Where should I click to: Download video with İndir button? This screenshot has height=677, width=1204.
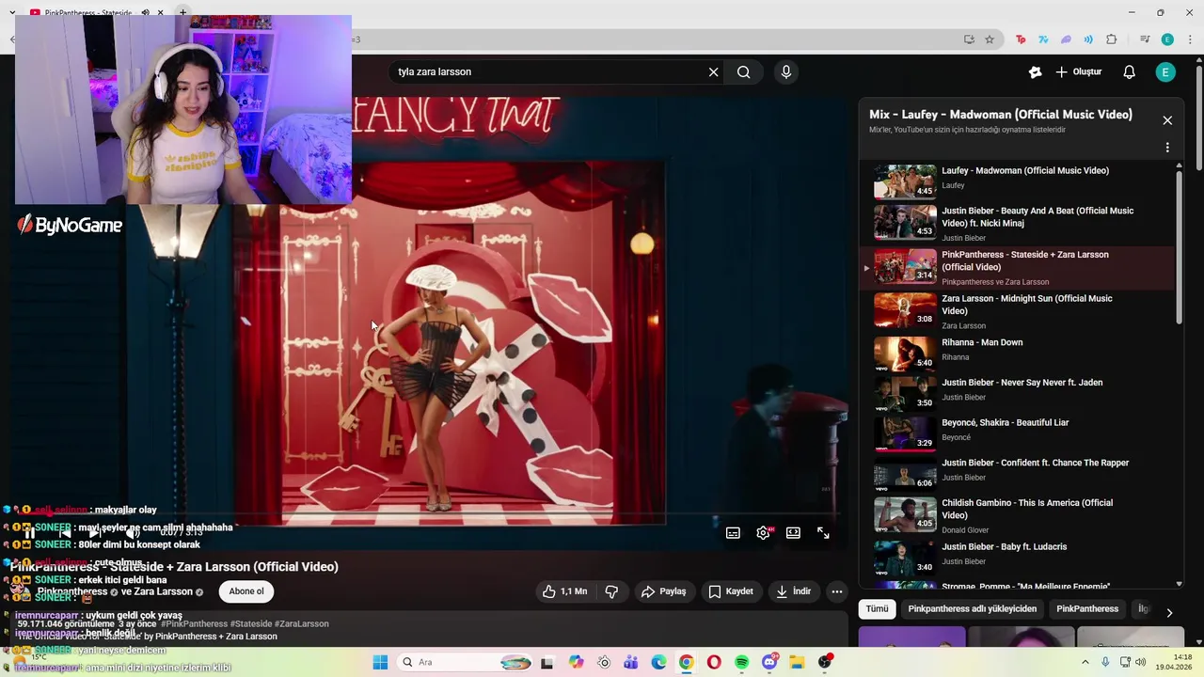(x=793, y=591)
